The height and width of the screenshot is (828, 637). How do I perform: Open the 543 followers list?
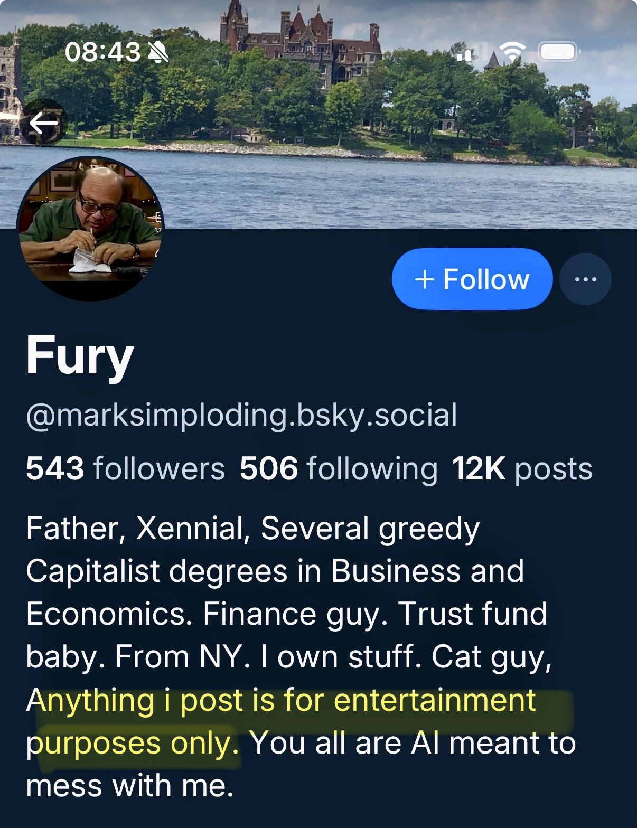(125, 468)
